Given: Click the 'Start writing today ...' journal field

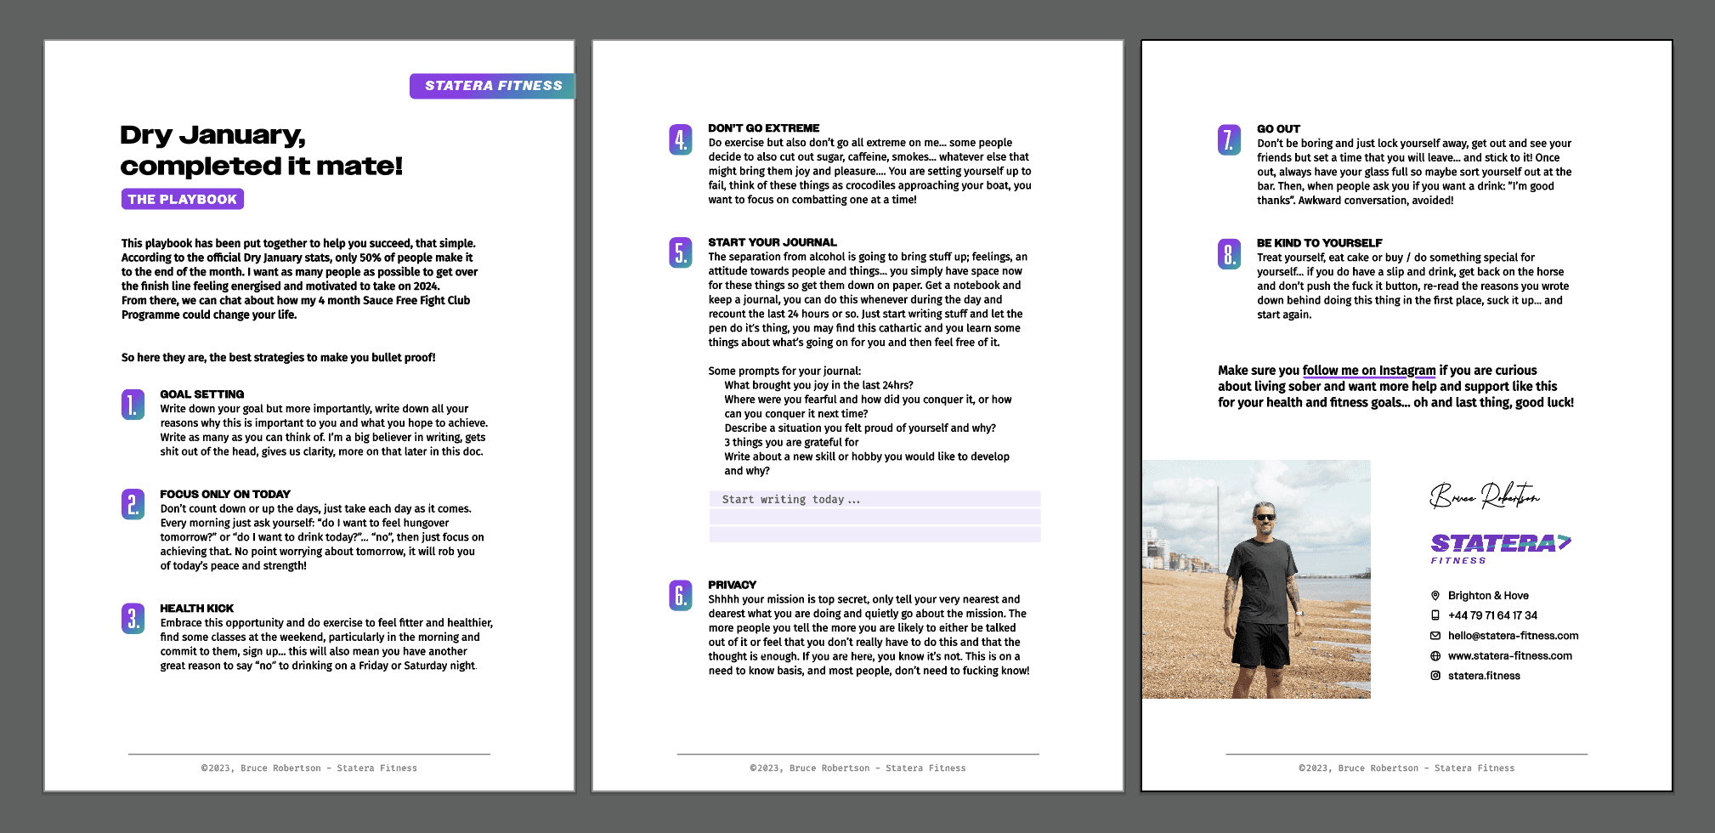Looking at the screenshot, I should point(875,499).
